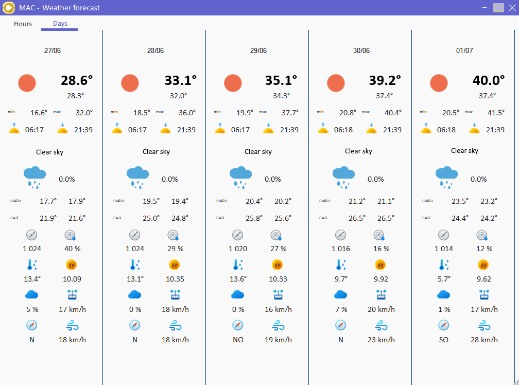The width and height of the screenshot is (519, 385).
Task: Click the anemometer icon above 16 km/h
Action: [279, 294]
